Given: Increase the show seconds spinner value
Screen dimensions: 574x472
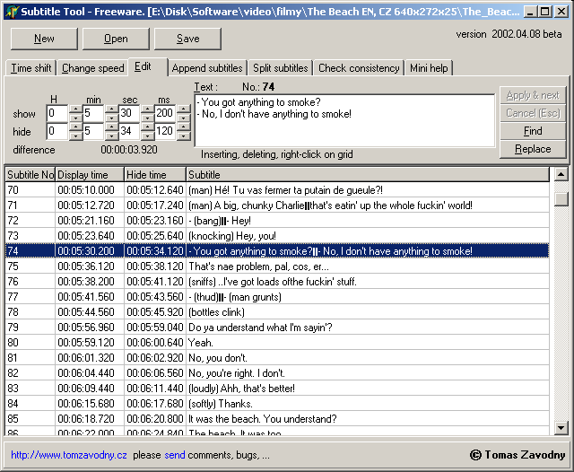Looking at the screenshot, I should [x=147, y=109].
